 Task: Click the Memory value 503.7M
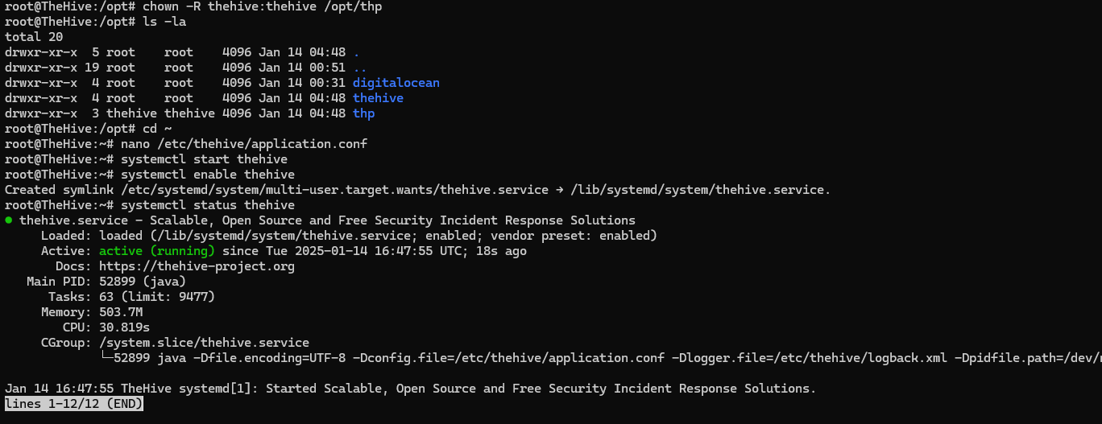tap(120, 312)
